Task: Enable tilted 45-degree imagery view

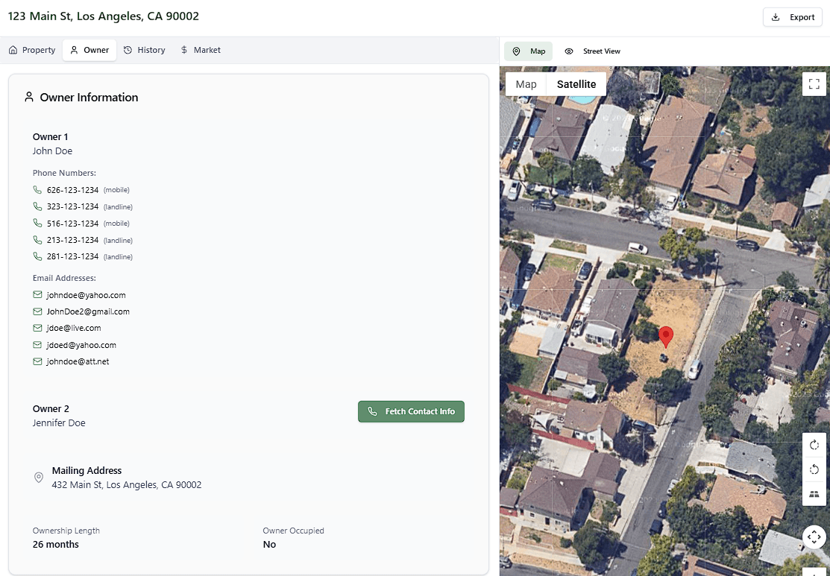Action: tap(814, 494)
